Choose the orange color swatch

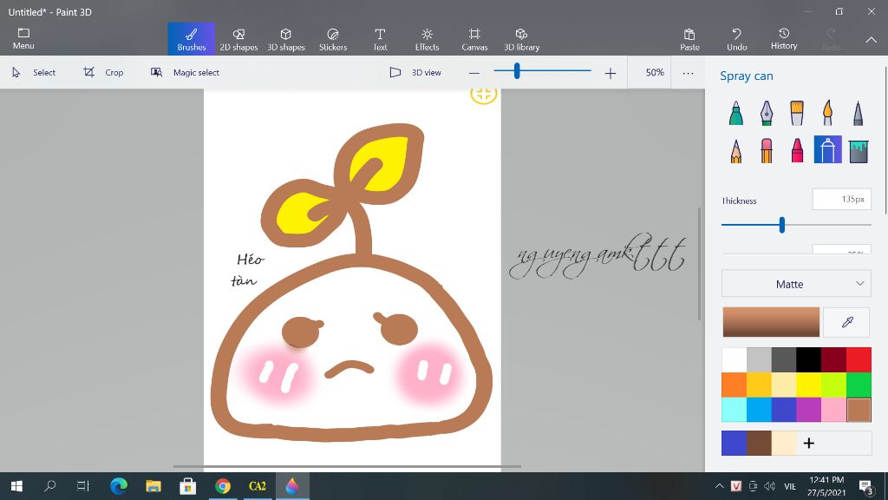(x=734, y=385)
